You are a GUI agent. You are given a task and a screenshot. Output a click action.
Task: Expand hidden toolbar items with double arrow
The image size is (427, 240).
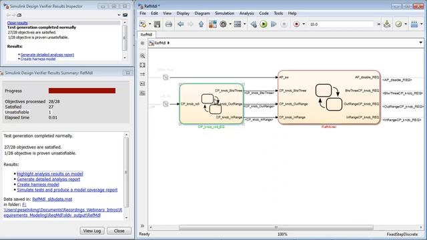(378, 24)
